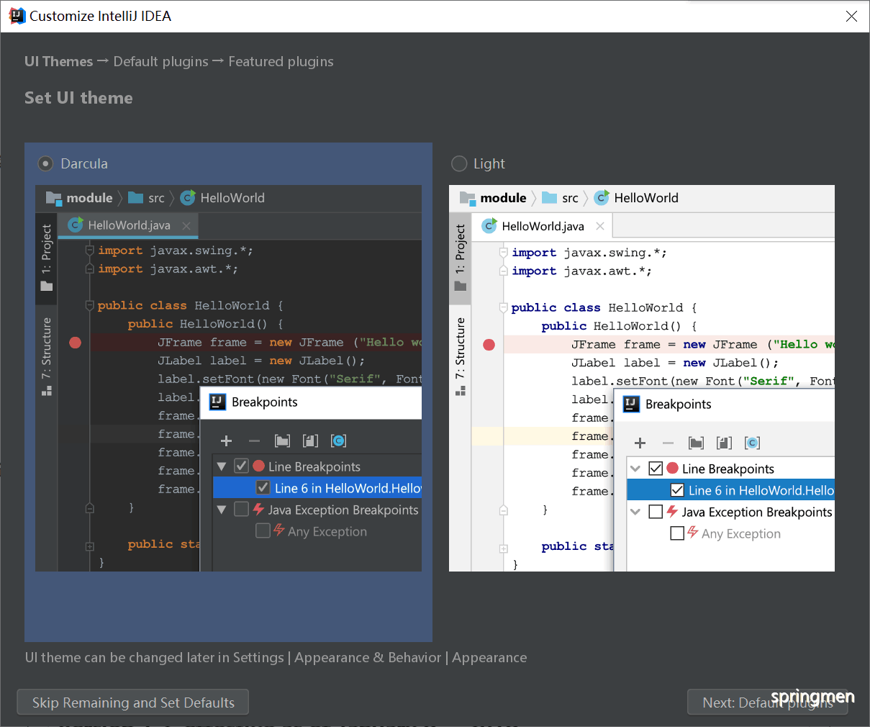Select HelloWorld.java tab in Darcula preview
Screen dimensions: 870x727
pyautogui.click(x=129, y=225)
